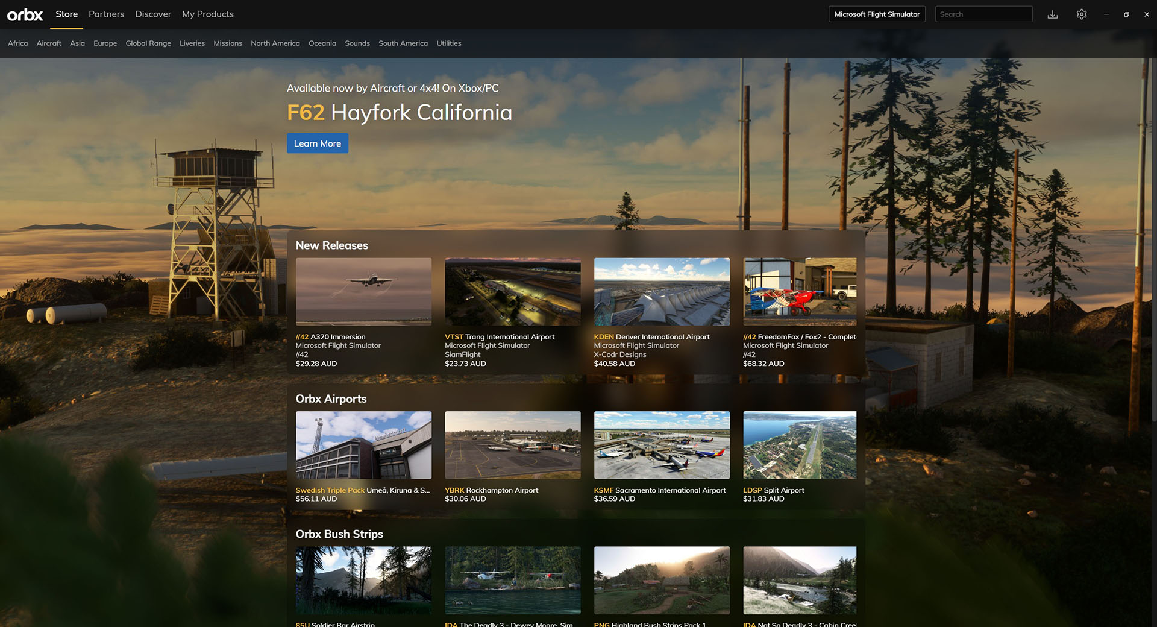Open the KSMF Sacramento Airport thumbnail
This screenshot has height=627, width=1157.
[662, 445]
